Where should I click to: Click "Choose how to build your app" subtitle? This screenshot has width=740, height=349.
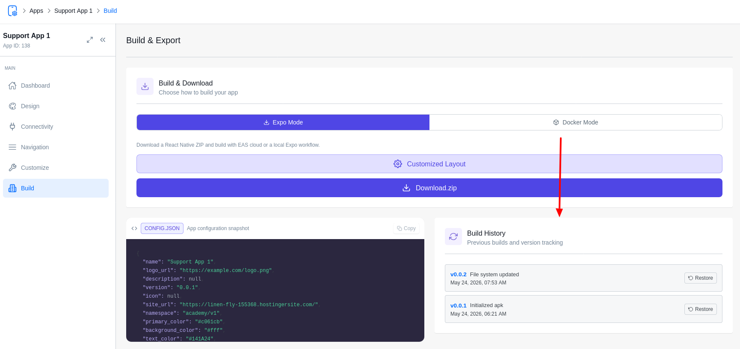click(198, 92)
